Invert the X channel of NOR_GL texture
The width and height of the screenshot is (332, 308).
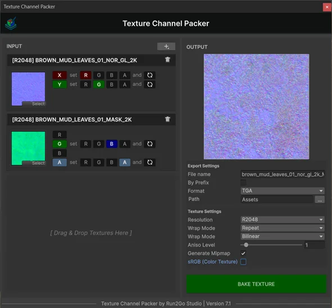[x=149, y=75]
